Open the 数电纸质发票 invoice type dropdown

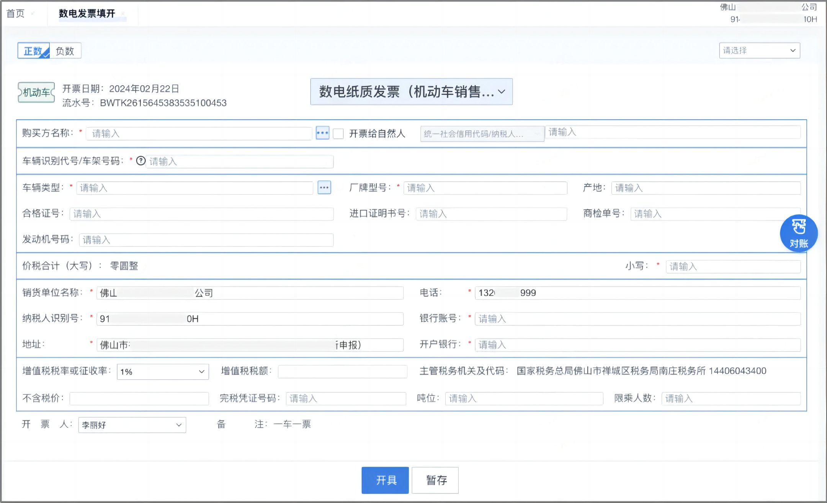coord(412,92)
